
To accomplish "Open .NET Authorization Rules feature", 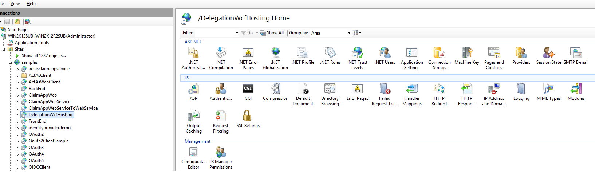I will (193, 58).
